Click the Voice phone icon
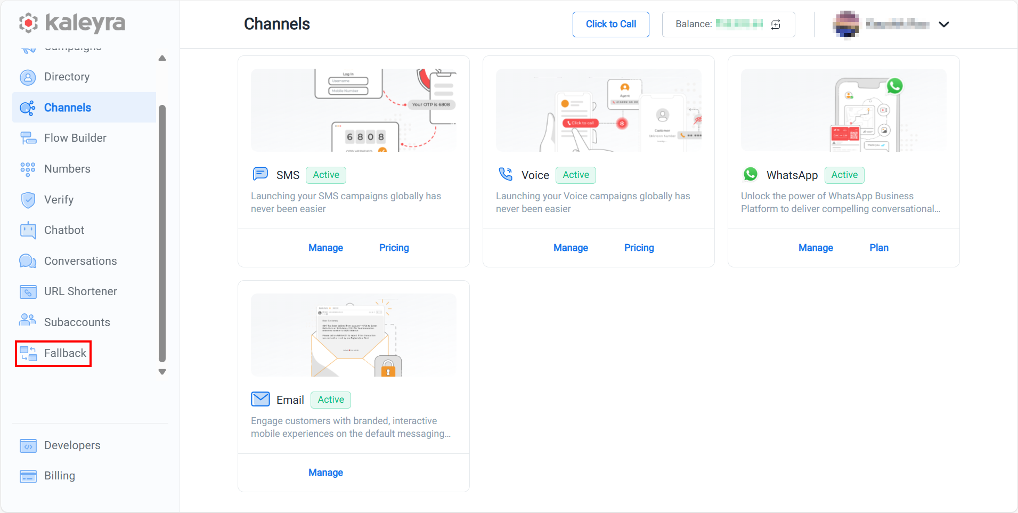 click(506, 174)
